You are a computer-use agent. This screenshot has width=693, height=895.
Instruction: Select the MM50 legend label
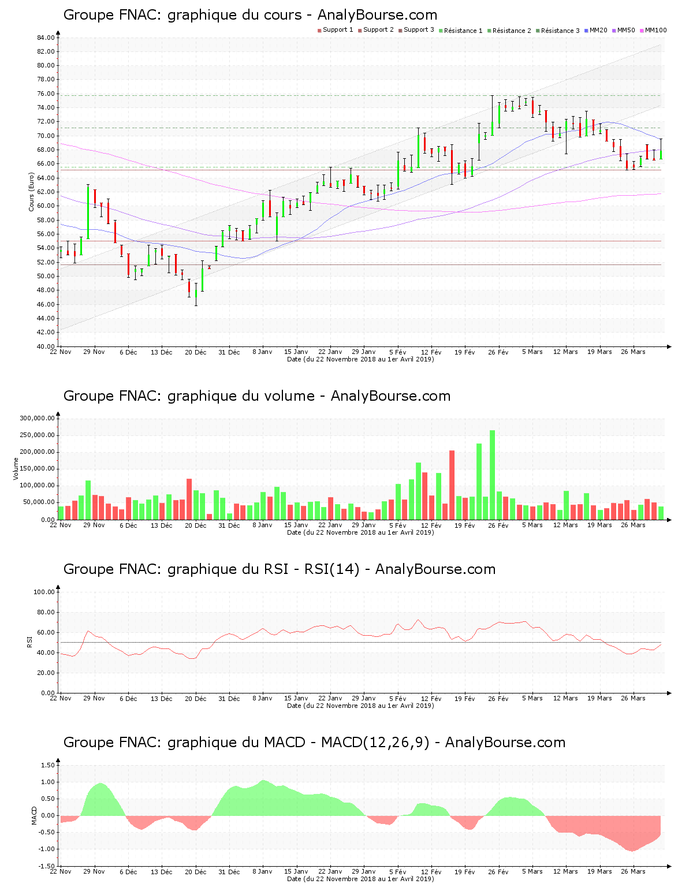click(x=626, y=30)
